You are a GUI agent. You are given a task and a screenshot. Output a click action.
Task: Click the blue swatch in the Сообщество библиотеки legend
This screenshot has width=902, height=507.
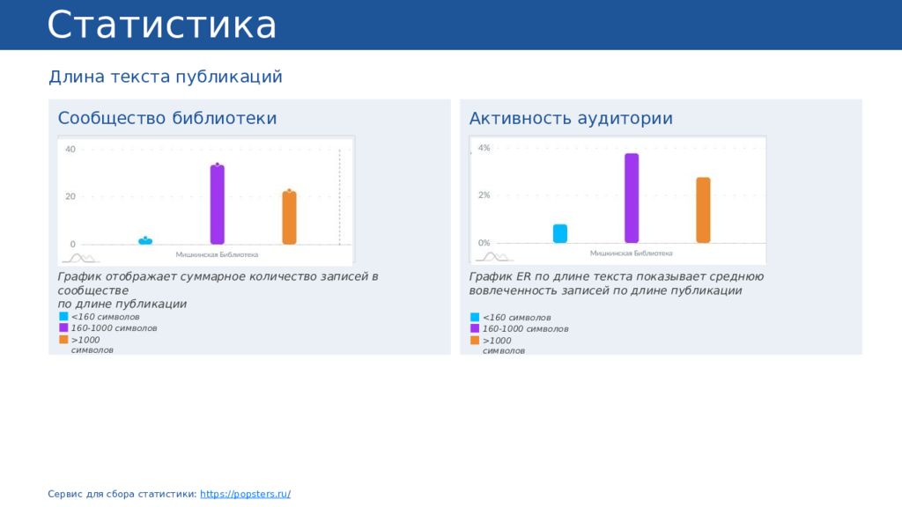coord(63,316)
